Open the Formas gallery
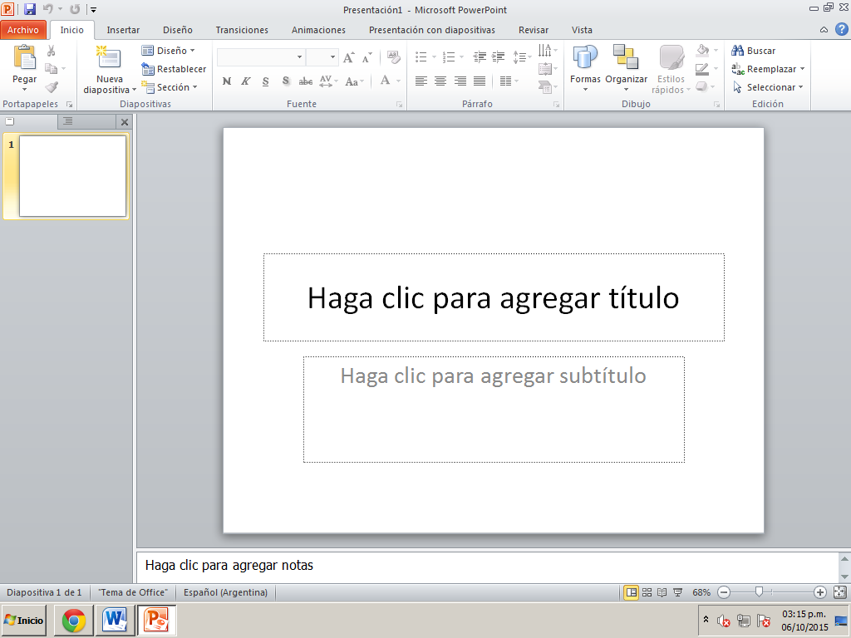 pyautogui.click(x=585, y=68)
